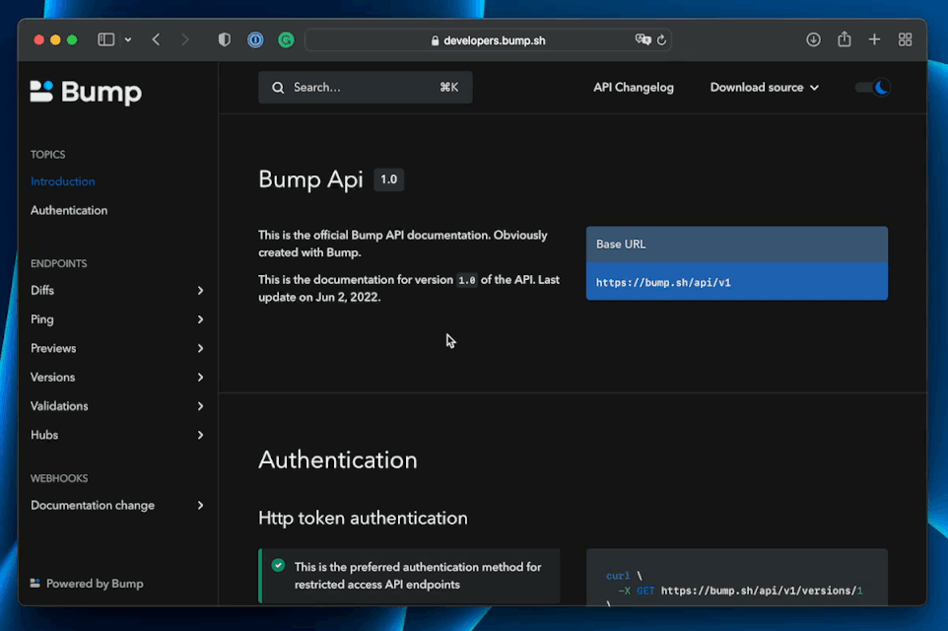Click the Grammarly extension icon
The width and height of the screenshot is (948, 631).
[286, 39]
